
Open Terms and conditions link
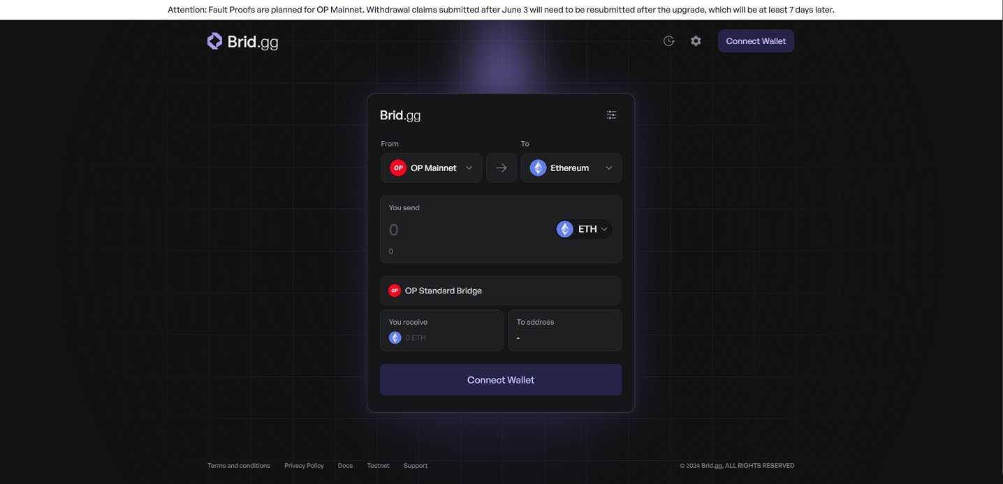pyautogui.click(x=239, y=466)
